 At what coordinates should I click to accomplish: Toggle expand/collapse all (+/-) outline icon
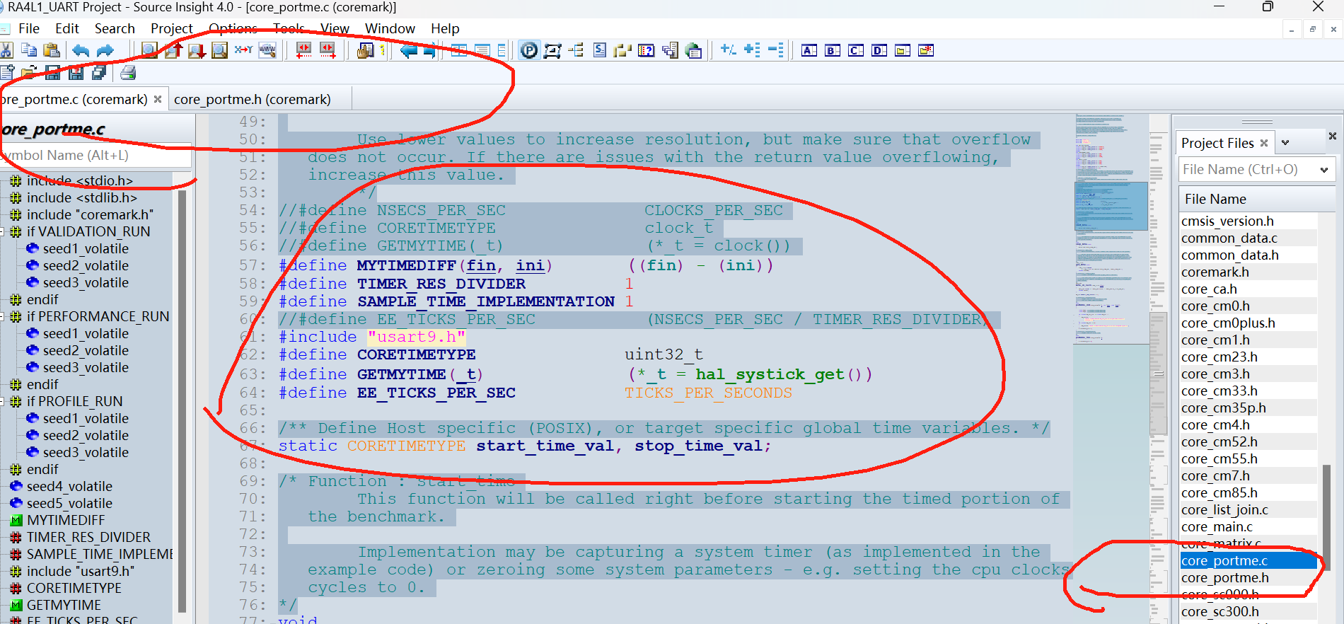tap(728, 50)
